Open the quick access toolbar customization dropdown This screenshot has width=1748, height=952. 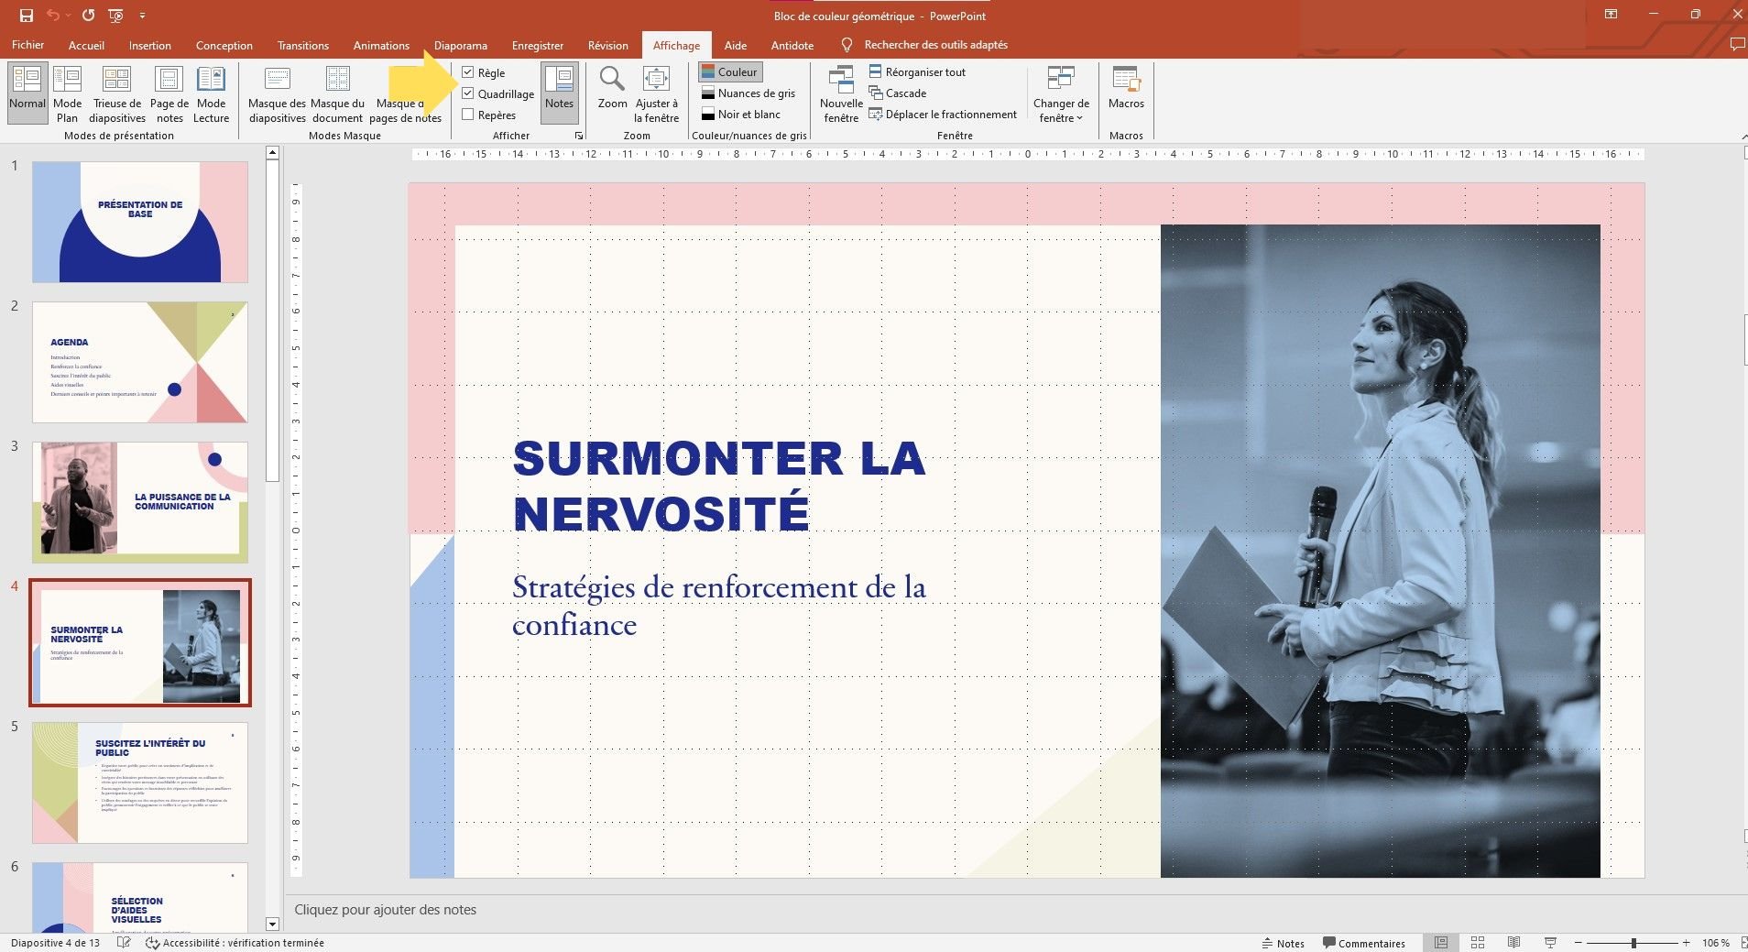143,15
